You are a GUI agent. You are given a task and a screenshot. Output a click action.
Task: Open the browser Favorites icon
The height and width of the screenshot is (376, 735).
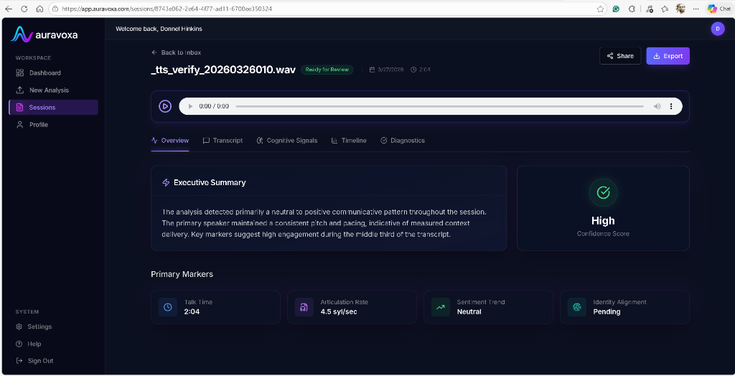[x=665, y=9]
